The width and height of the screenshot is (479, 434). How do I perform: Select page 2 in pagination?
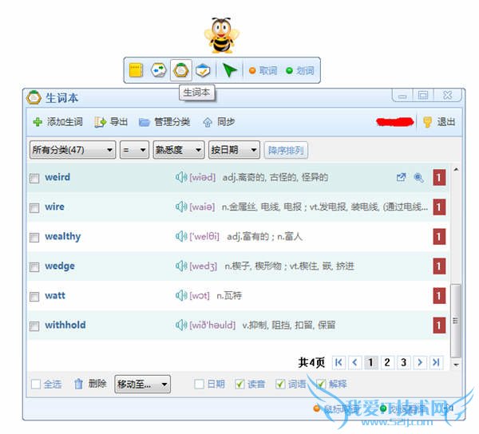point(387,362)
